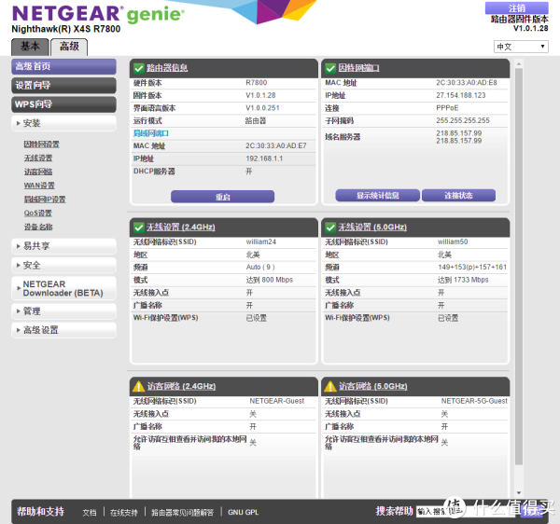The height and width of the screenshot is (524, 560).
Task: Click the search help input field
Action: coord(468,512)
